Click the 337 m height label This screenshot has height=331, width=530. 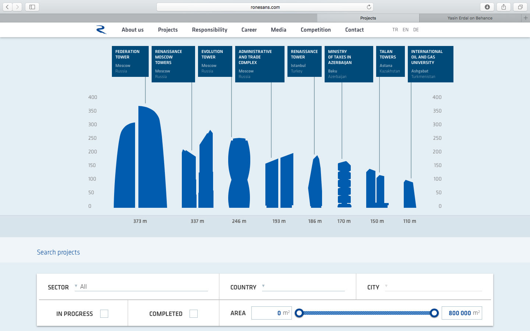(197, 221)
